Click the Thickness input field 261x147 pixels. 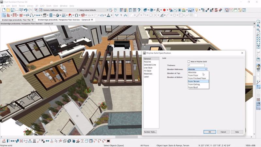pos(196,65)
